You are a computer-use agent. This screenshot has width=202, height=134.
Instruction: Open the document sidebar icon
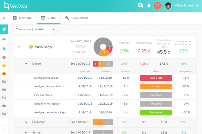pos(4,48)
